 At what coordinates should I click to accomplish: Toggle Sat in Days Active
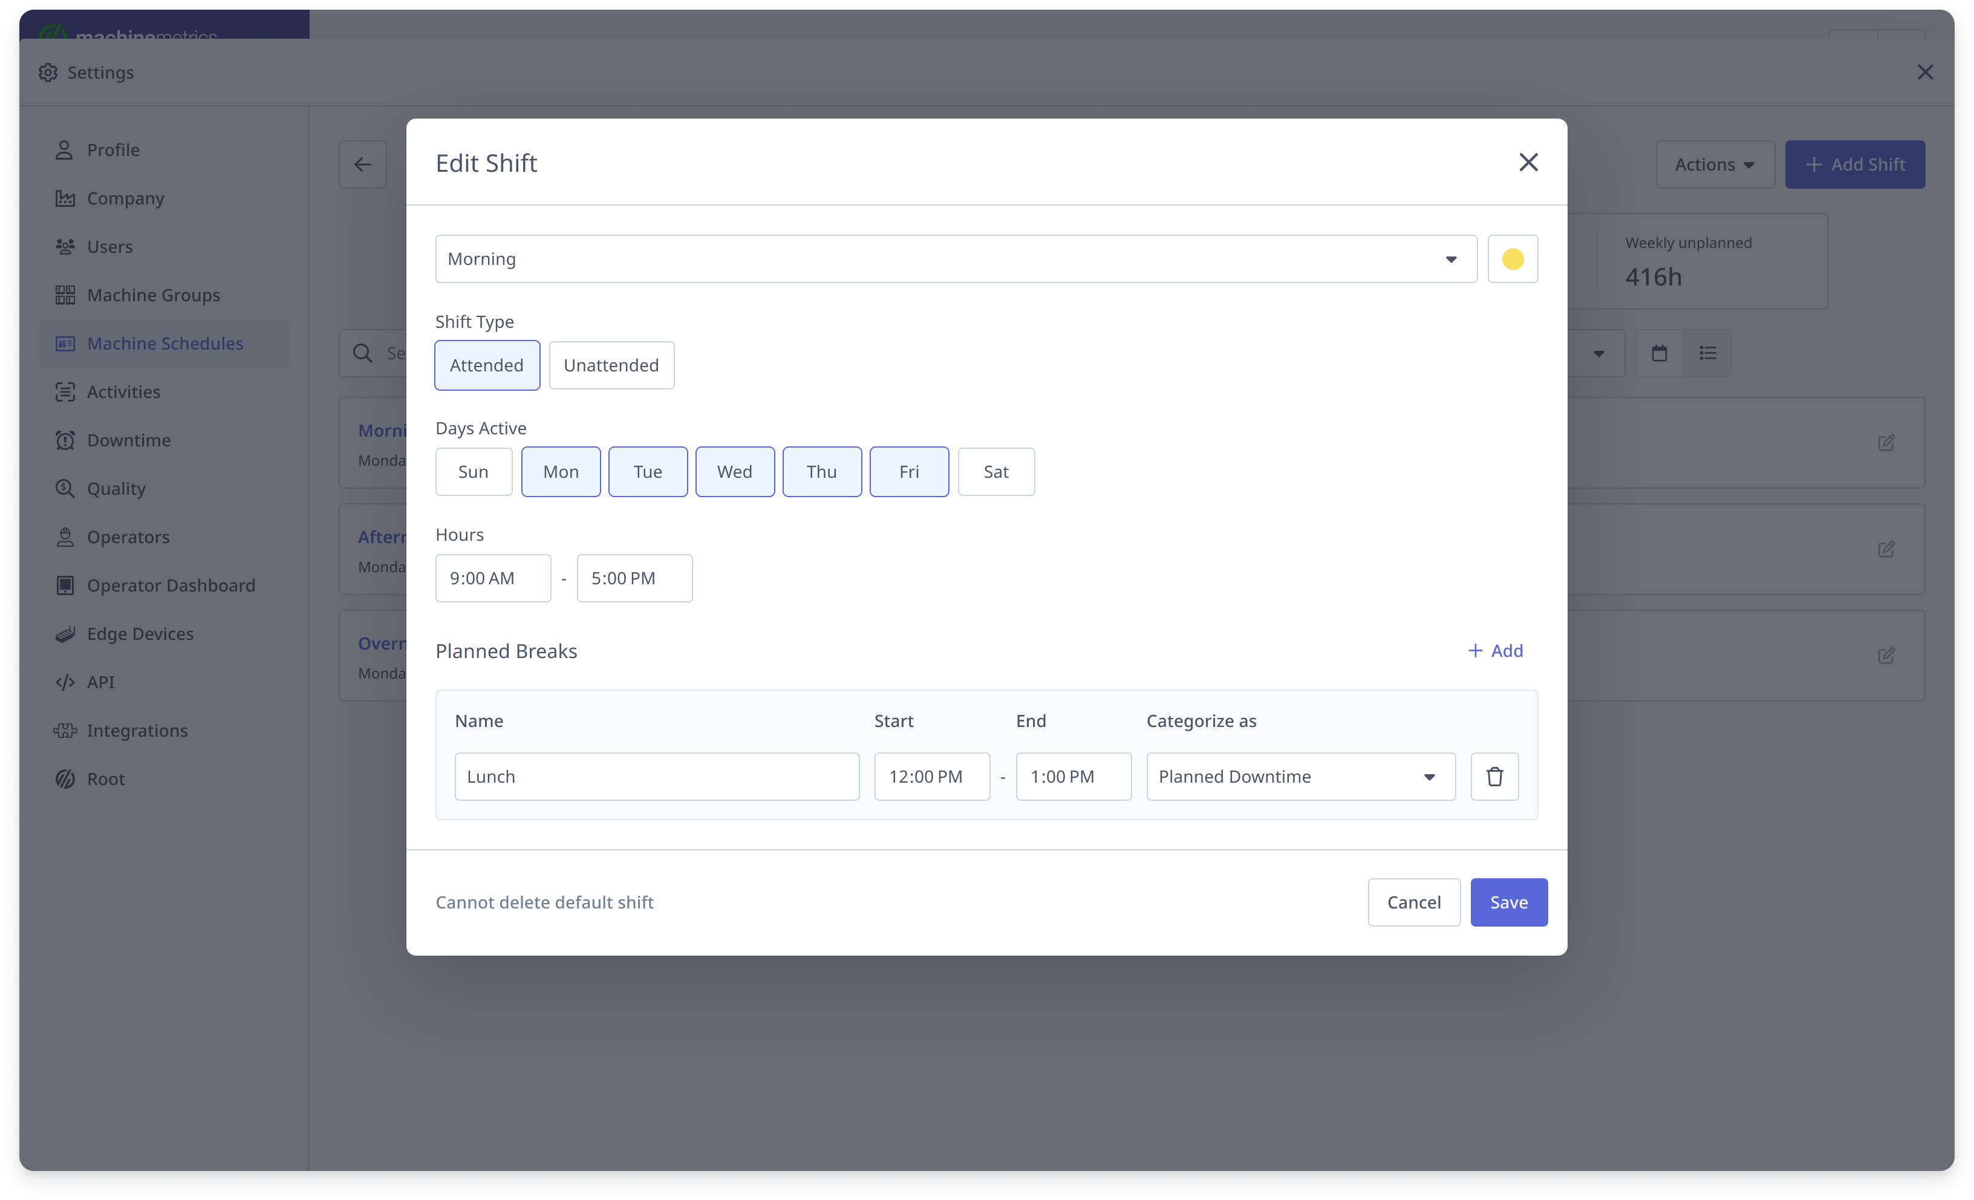pyautogui.click(x=996, y=472)
